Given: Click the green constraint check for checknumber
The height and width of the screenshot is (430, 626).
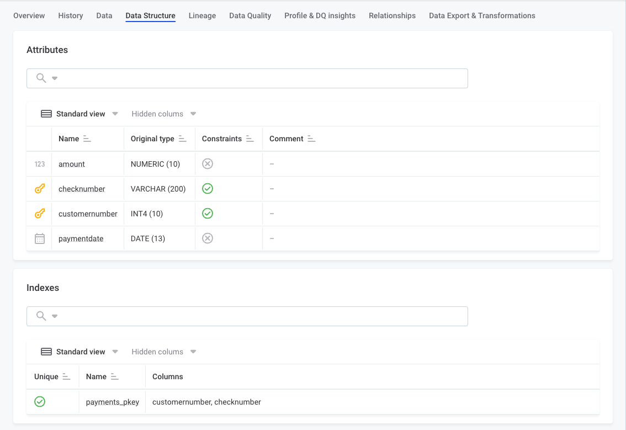Looking at the screenshot, I should 208,188.
